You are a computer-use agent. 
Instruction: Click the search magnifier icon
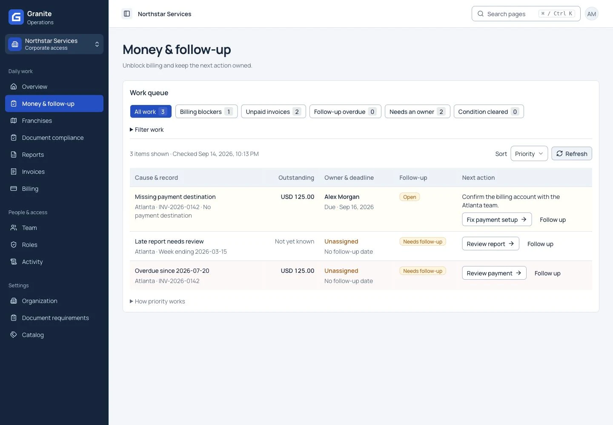(481, 14)
